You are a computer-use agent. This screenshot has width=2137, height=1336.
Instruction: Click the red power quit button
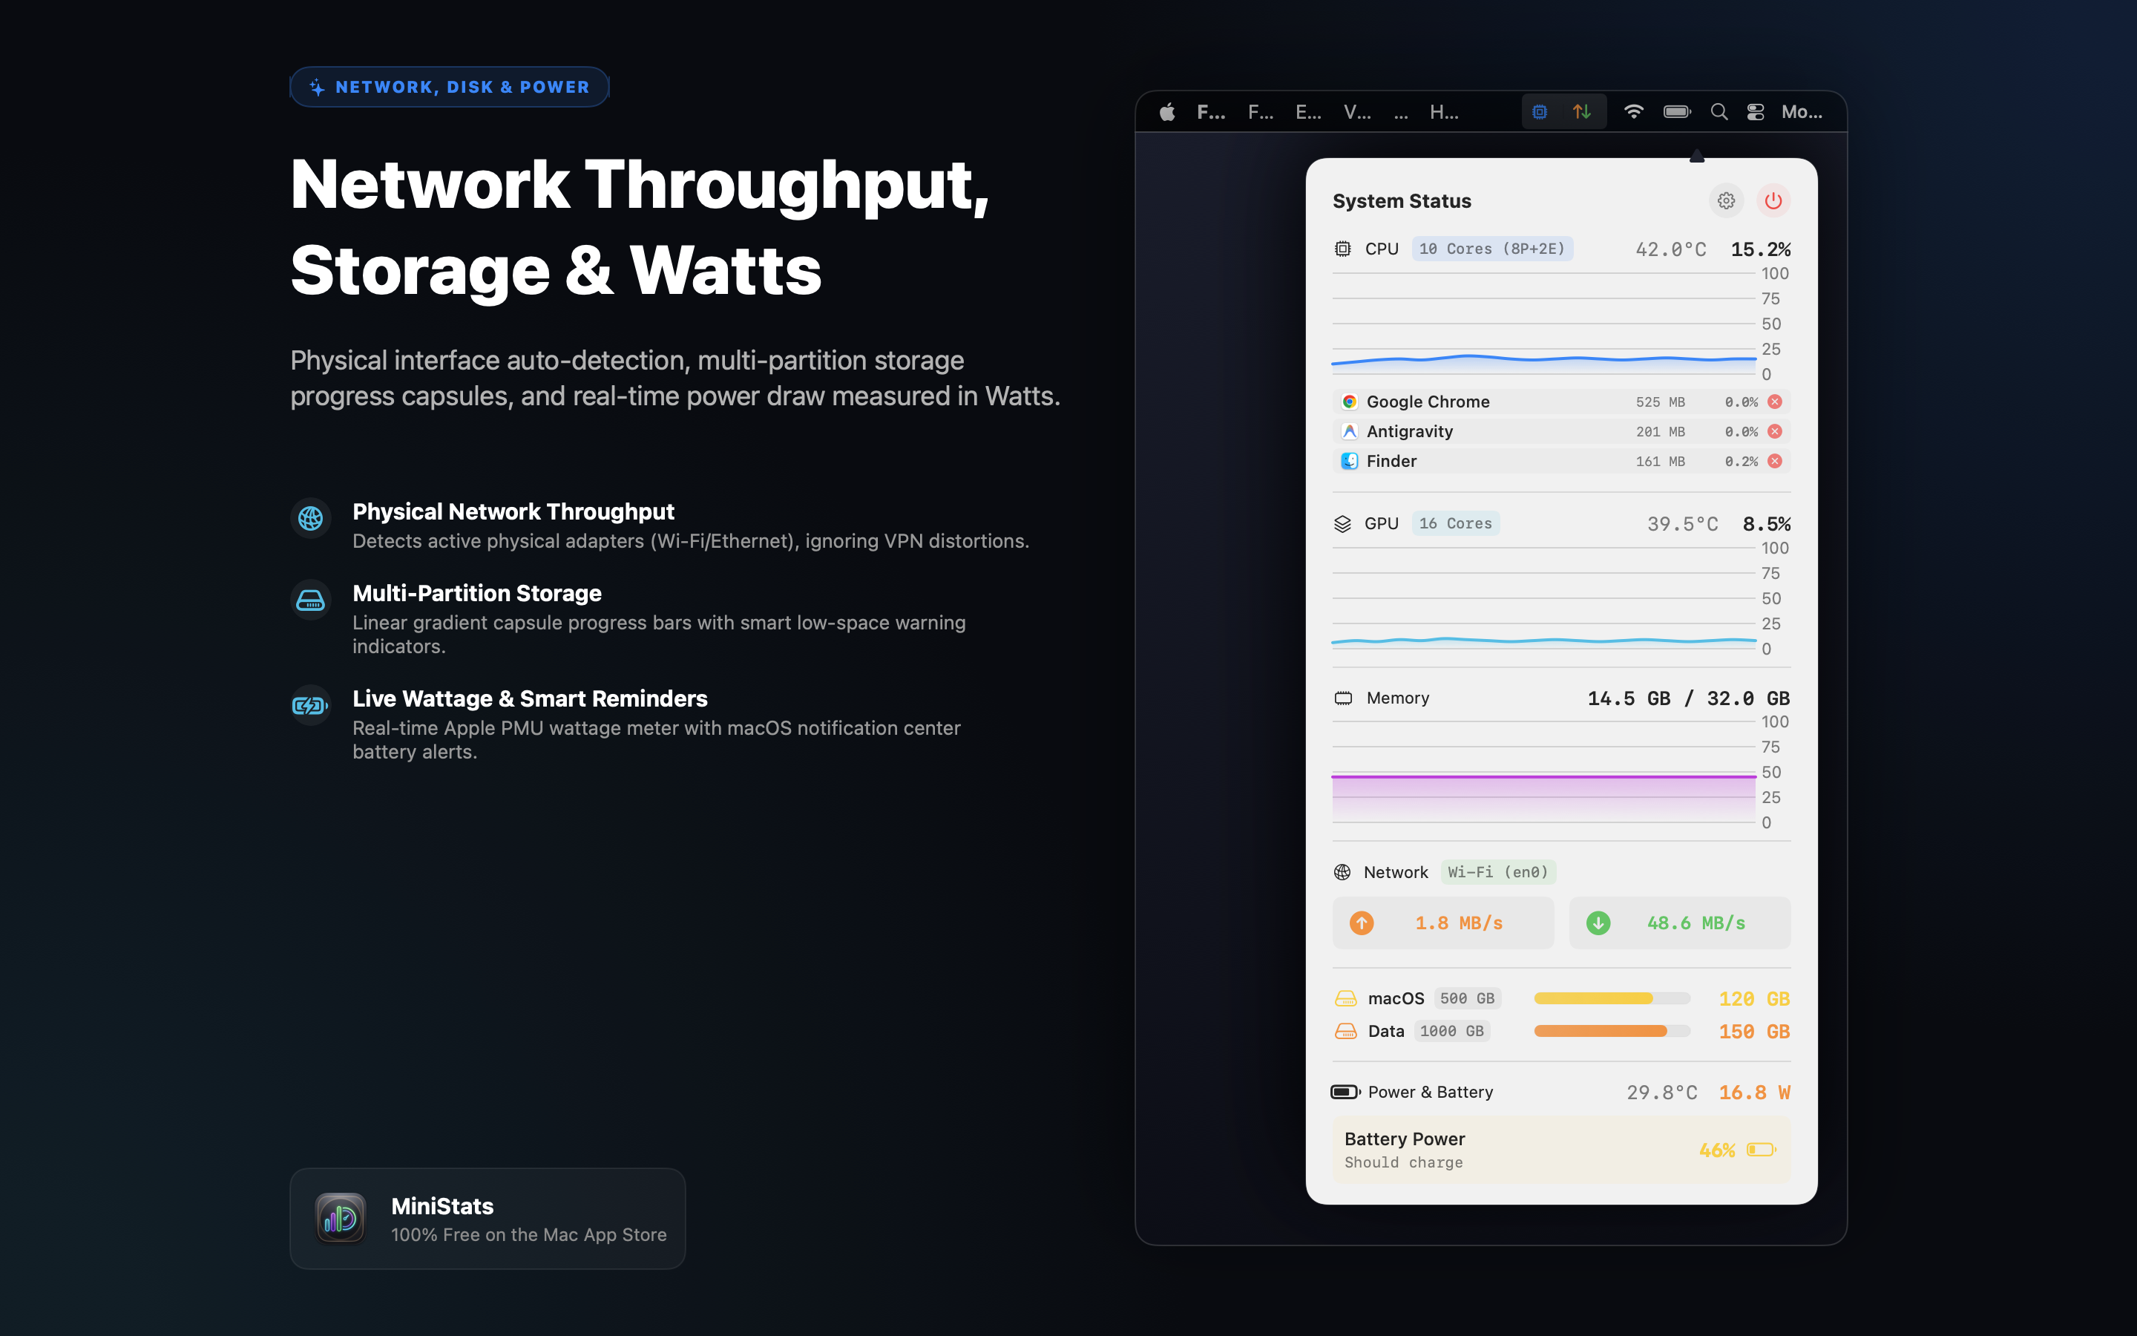click(1773, 200)
